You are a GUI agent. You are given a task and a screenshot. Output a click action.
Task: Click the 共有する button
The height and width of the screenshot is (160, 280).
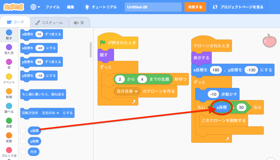[x=195, y=7]
